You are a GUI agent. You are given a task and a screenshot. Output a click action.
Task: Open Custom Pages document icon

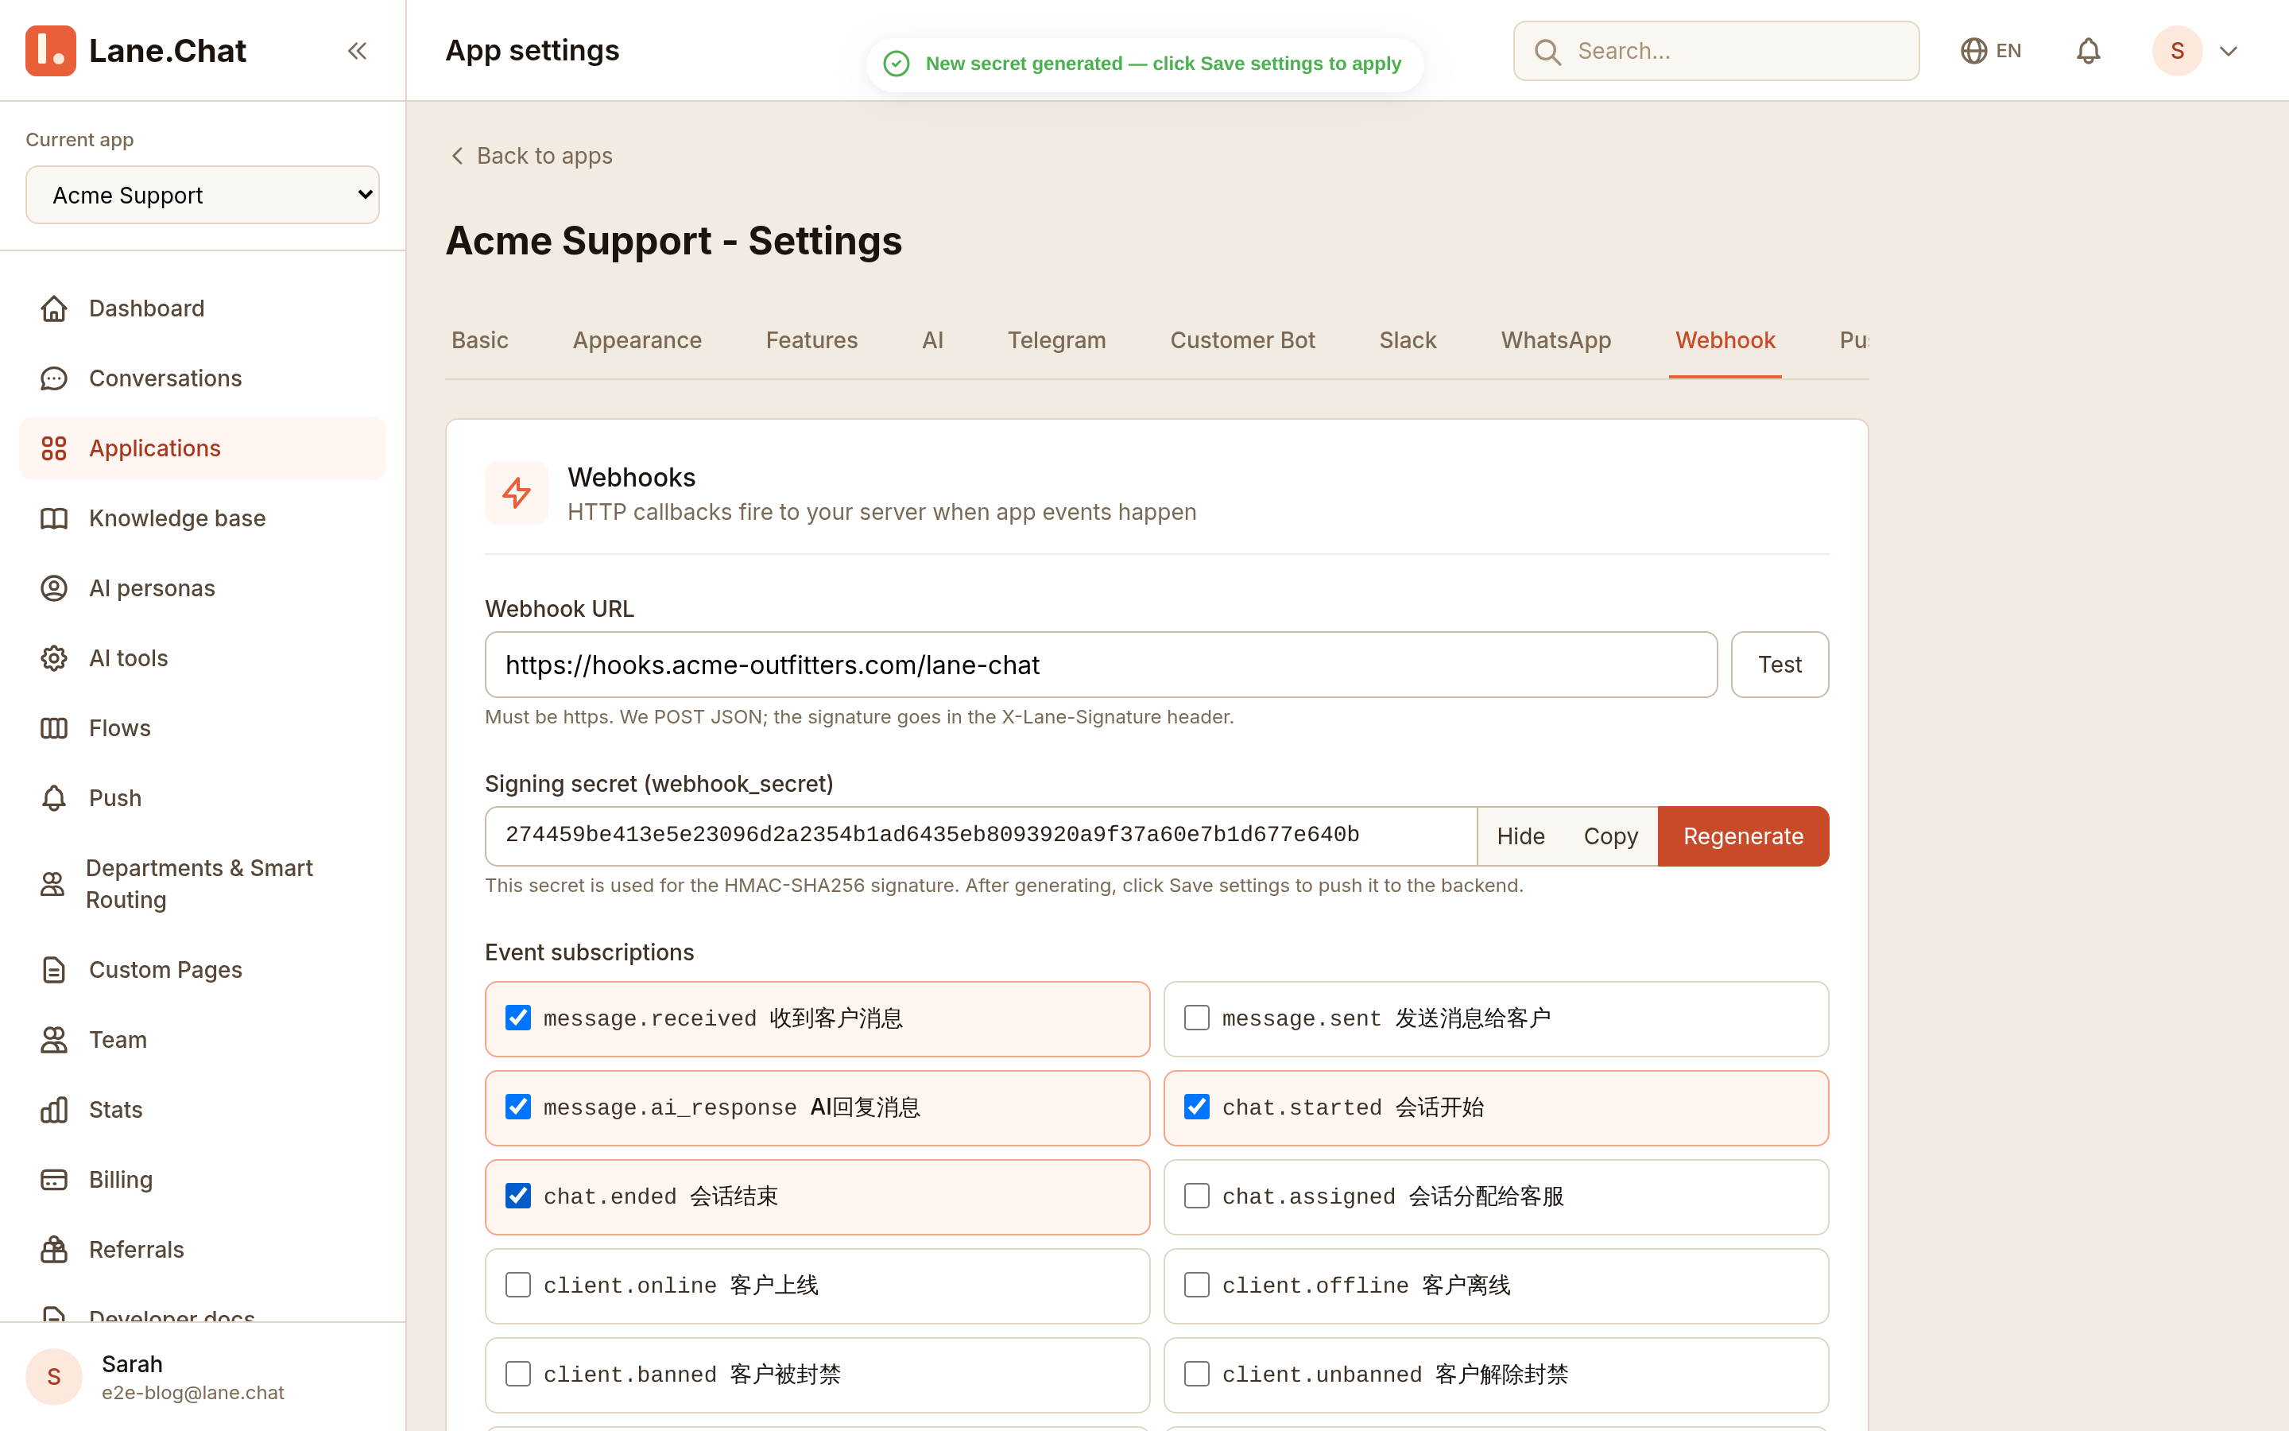[x=54, y=970]
